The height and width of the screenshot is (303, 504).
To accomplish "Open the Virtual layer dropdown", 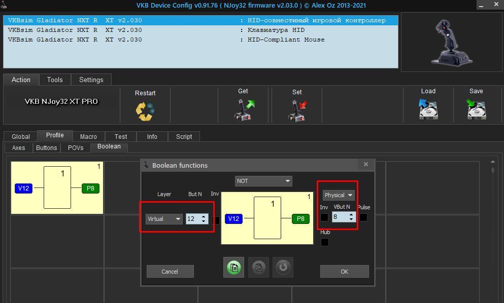I will [164, 219].
